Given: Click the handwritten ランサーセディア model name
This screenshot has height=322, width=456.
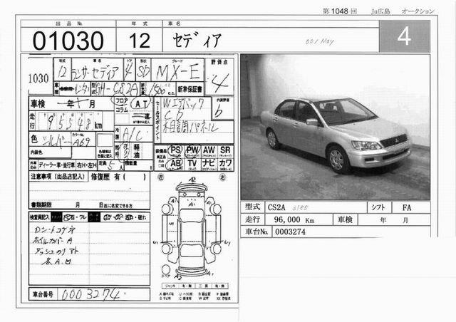Looking at the screenshot, I should click(97, 72).
